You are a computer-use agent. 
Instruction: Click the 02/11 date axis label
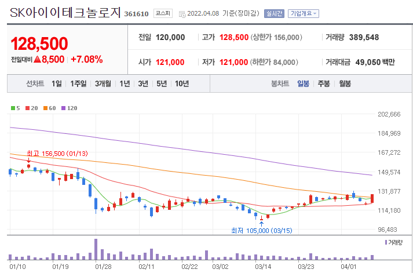[147, 267]
